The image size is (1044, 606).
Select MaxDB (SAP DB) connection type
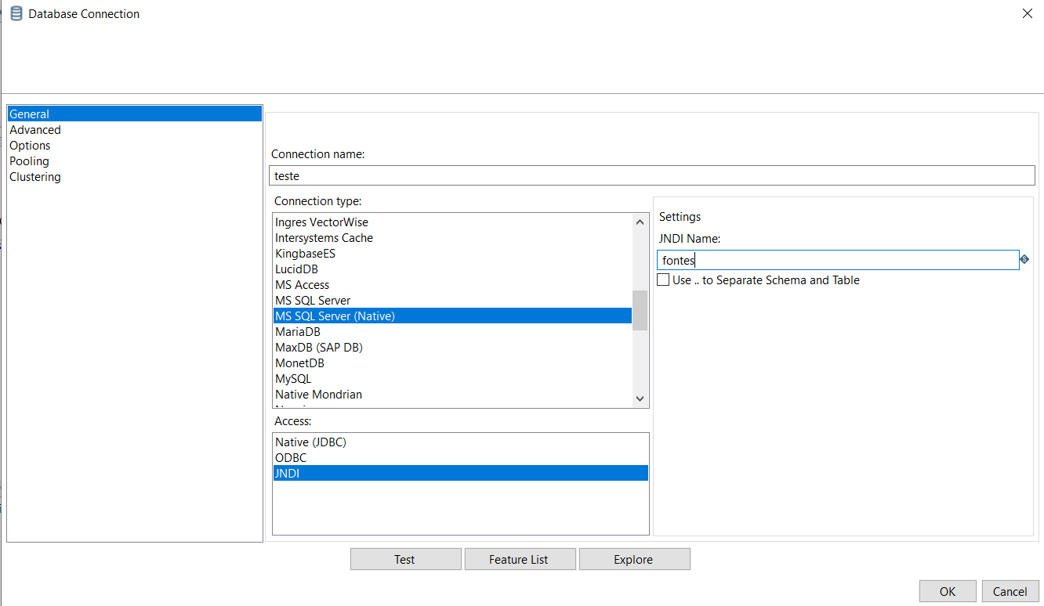(x=452, y=347)
